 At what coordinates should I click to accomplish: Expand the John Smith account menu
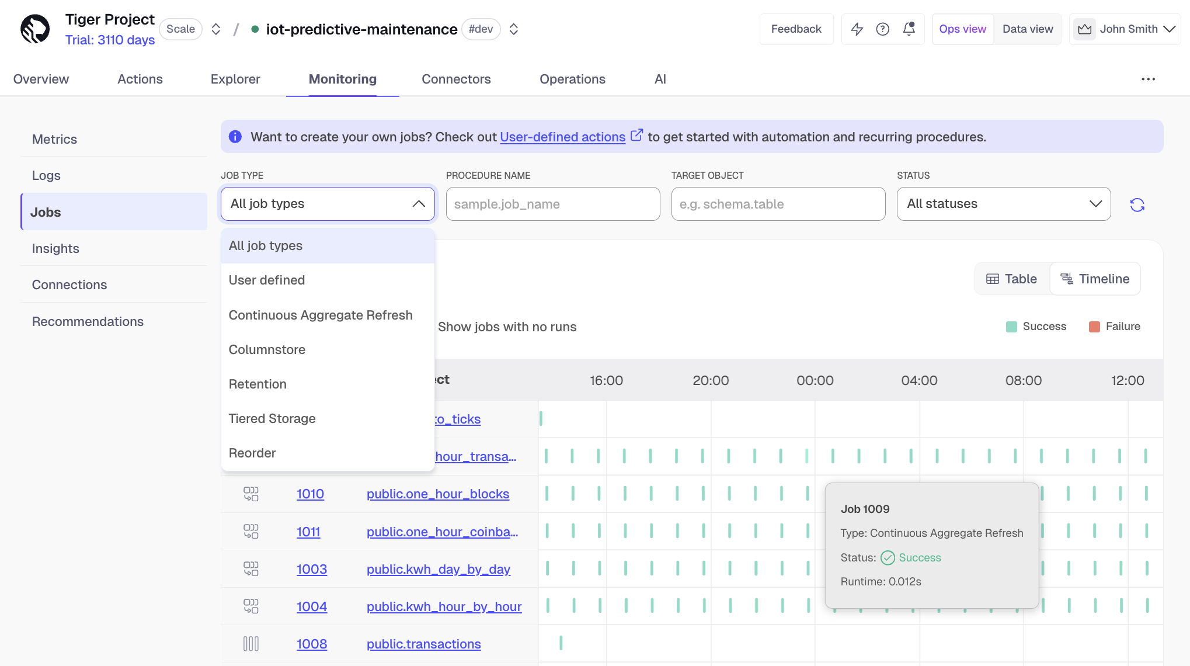pos(1126,29)
